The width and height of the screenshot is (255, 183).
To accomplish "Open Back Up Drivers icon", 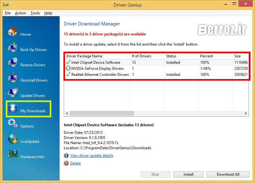I will click(12, 48).
